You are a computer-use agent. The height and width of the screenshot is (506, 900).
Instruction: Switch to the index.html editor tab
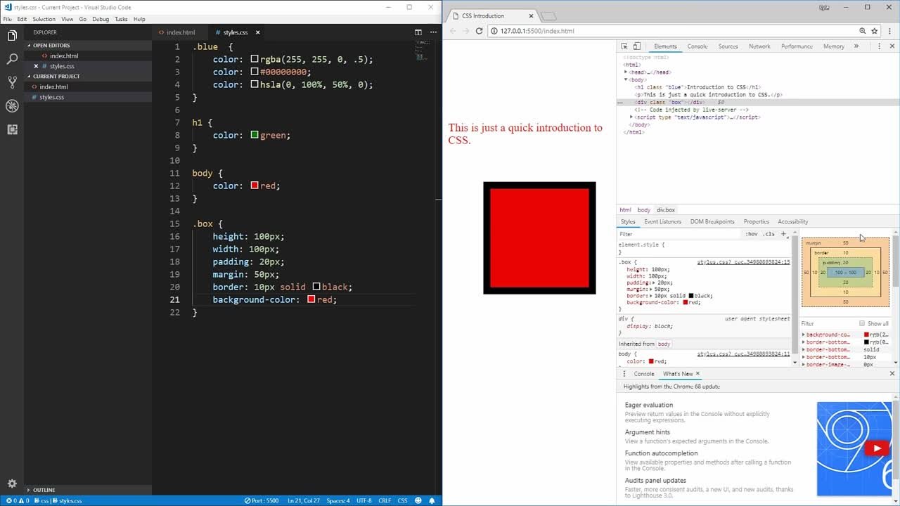(181, 32)
